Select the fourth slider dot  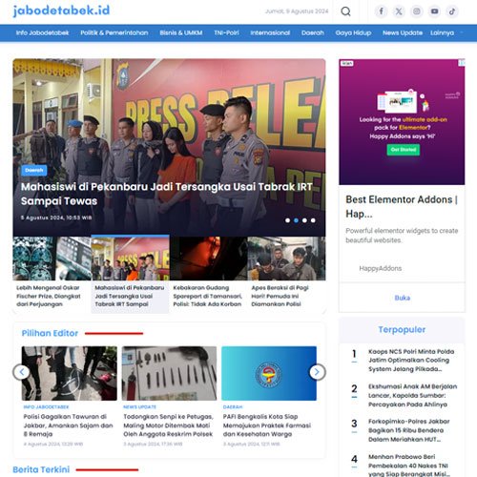tap(313, 220)
